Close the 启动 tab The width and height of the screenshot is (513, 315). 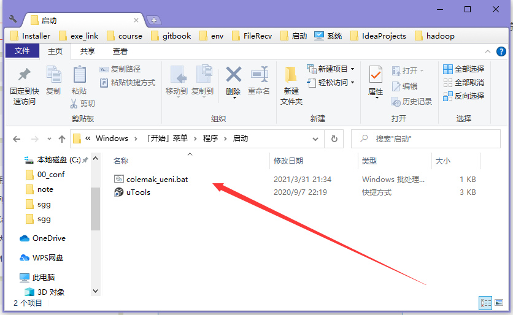(136, 20)
